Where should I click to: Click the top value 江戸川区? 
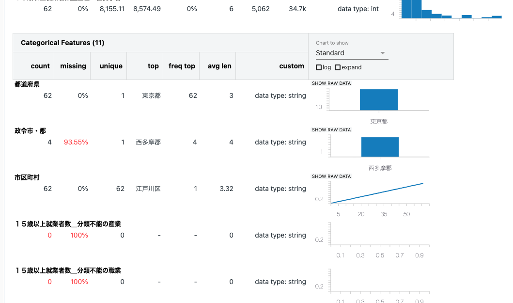pyautogui.click(x=148, y=189)
